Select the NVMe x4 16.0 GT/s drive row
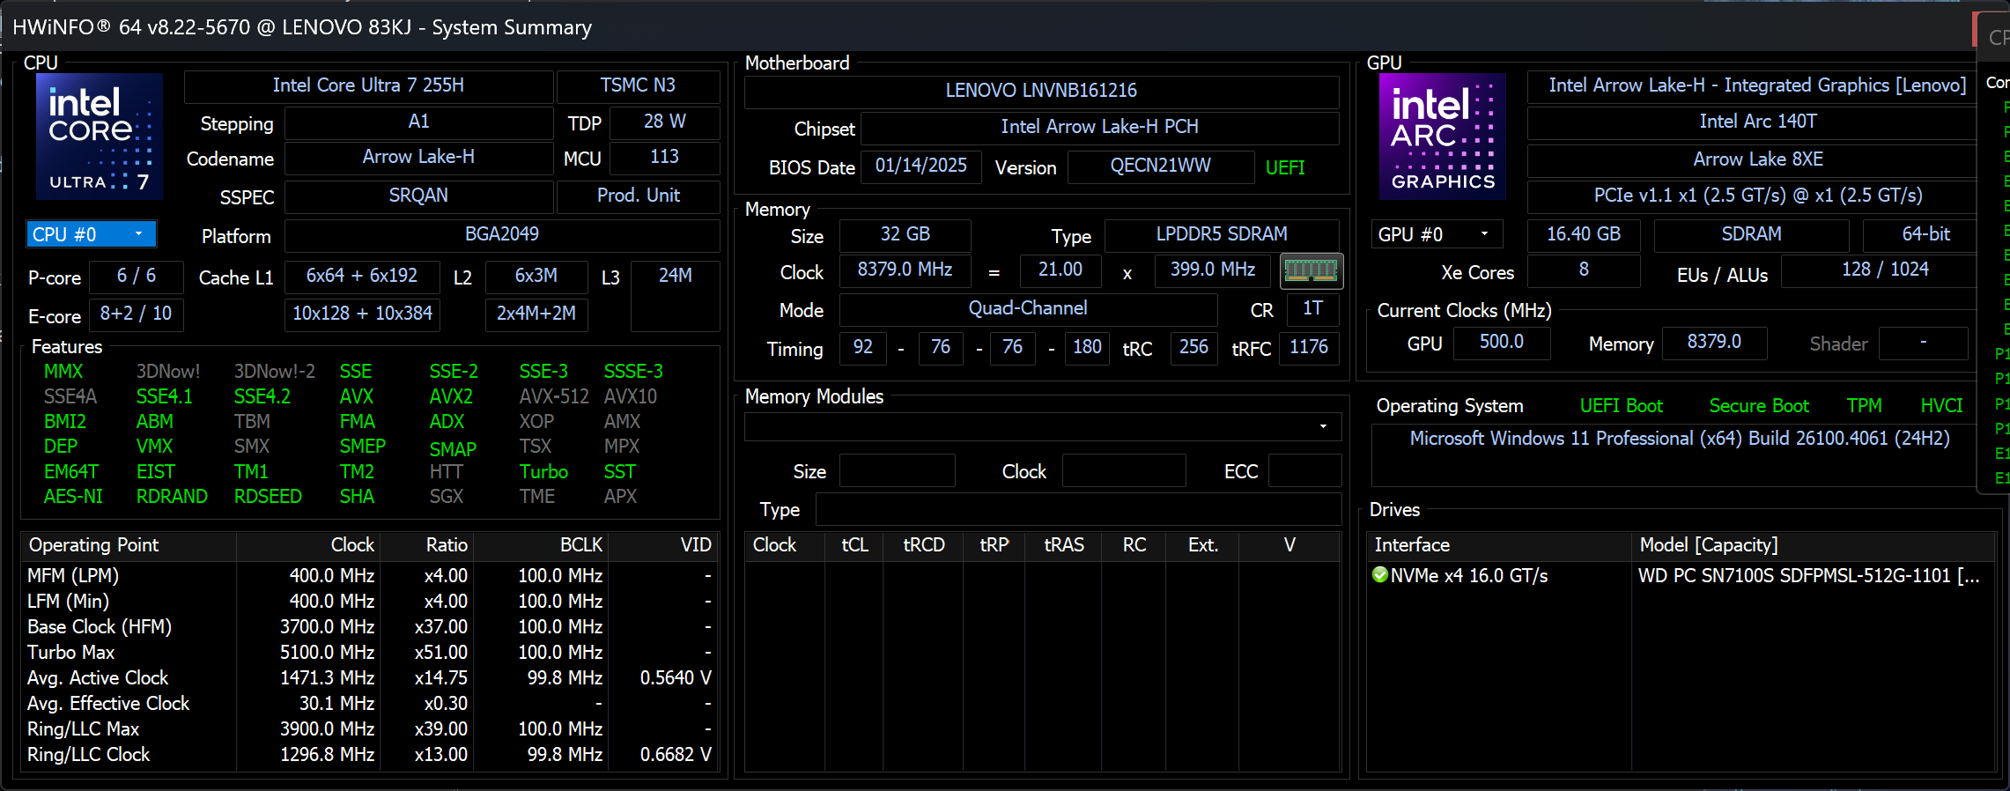 click(1681, 575)
